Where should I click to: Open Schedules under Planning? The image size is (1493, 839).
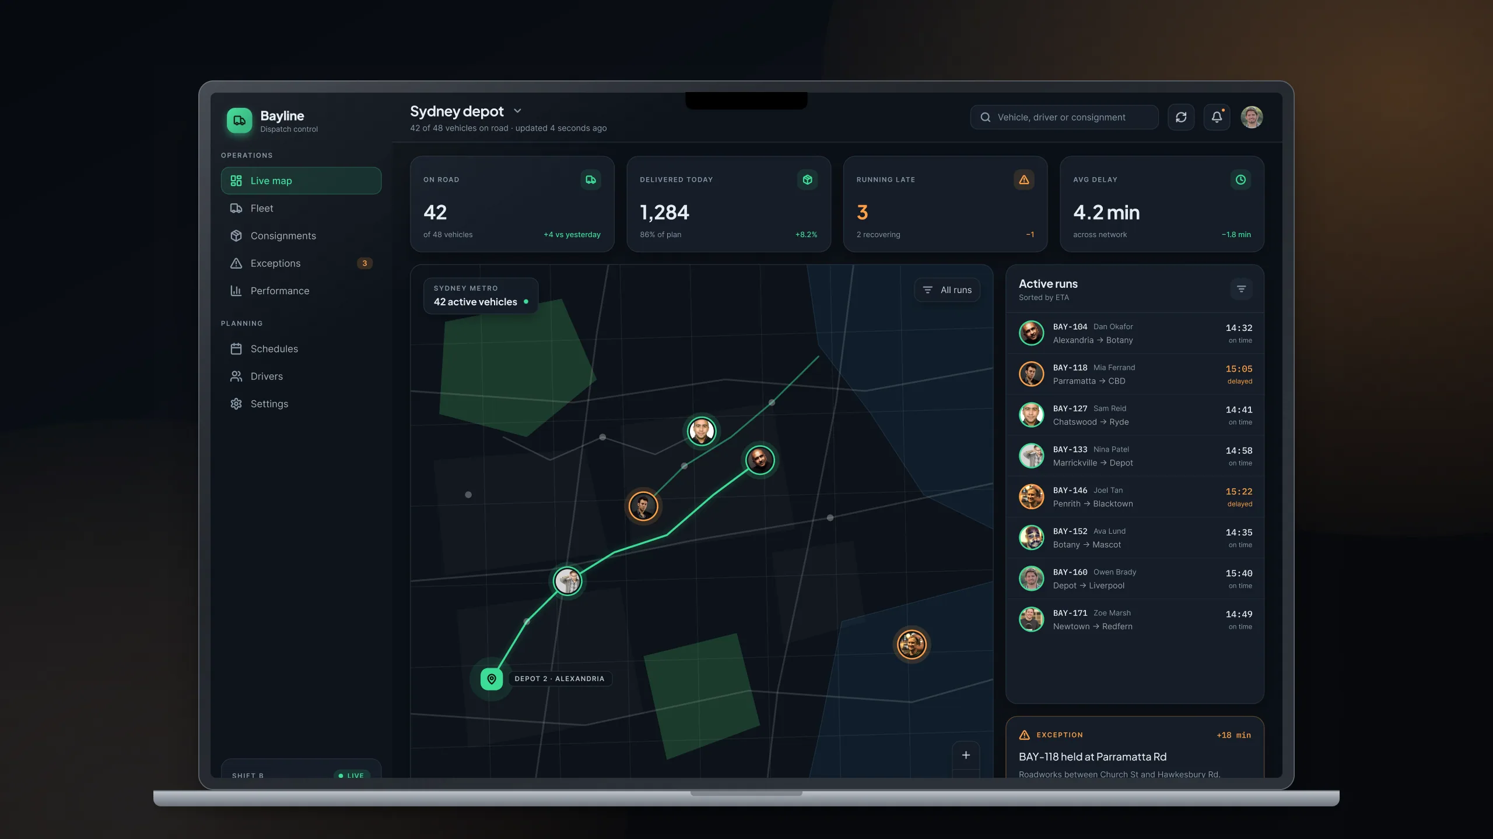[x=301, y=348]
